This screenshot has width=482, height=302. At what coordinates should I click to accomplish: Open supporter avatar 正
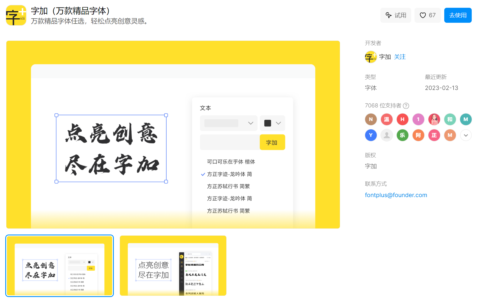434,135
